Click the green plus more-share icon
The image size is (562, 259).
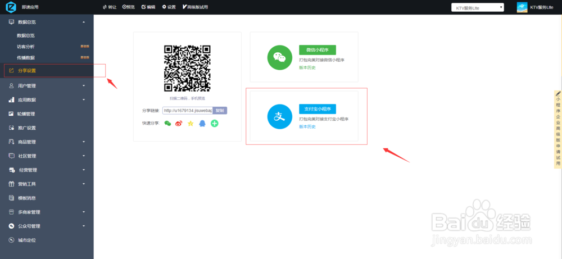pos(214,123)
